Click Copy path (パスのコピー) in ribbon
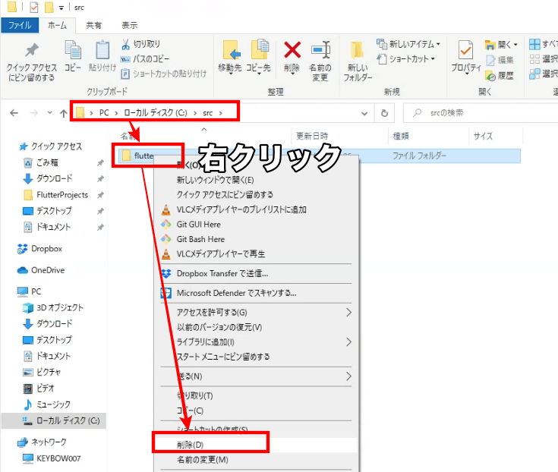The image size is (558, 472). (x=145, y=58)
